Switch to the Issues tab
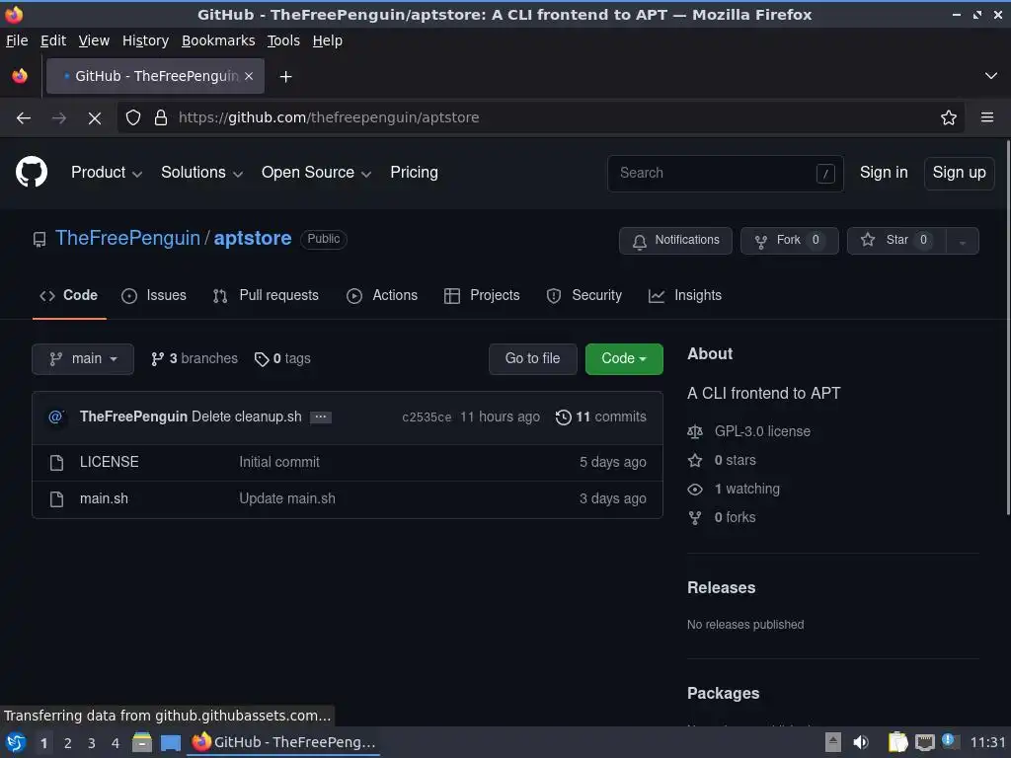1011x758 pixels. click(x=154, y=296)
